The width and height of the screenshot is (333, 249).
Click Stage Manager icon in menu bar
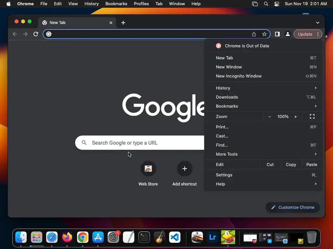(x=255, y=4)
